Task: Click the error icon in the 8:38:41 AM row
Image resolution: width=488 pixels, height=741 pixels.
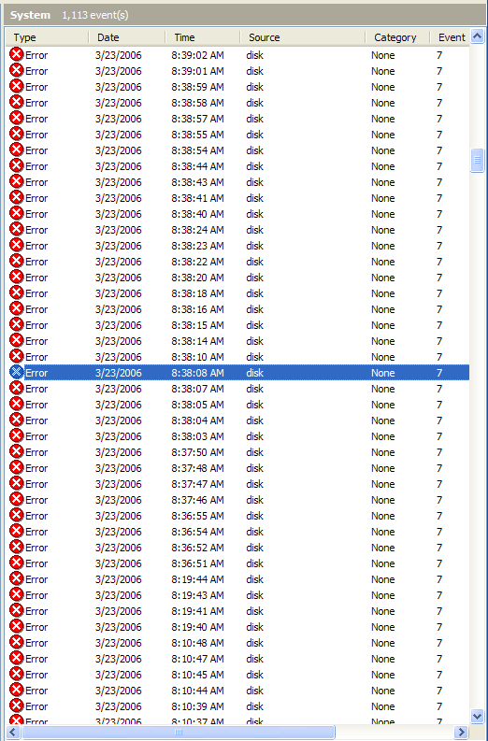Action: pos(17,197)
